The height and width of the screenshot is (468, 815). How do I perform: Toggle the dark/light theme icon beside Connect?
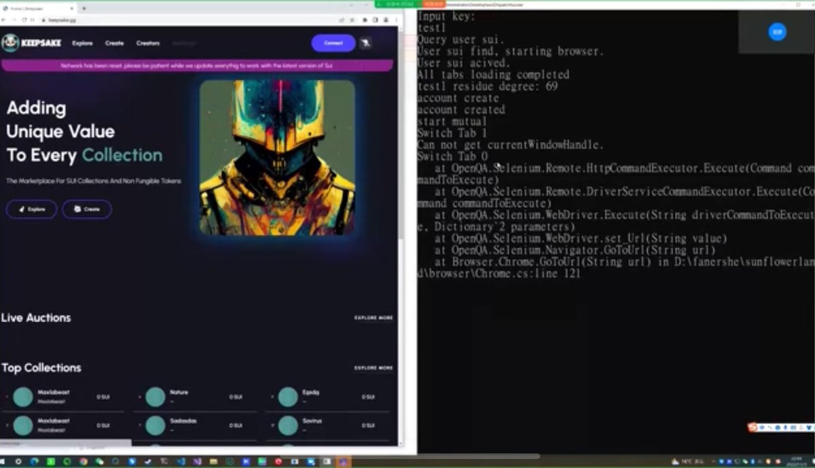(366, 43)
